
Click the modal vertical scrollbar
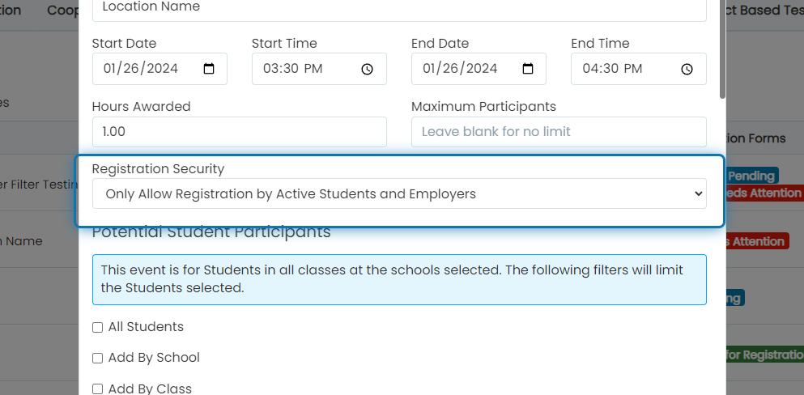pyautogui.click(x=722, y=49)
